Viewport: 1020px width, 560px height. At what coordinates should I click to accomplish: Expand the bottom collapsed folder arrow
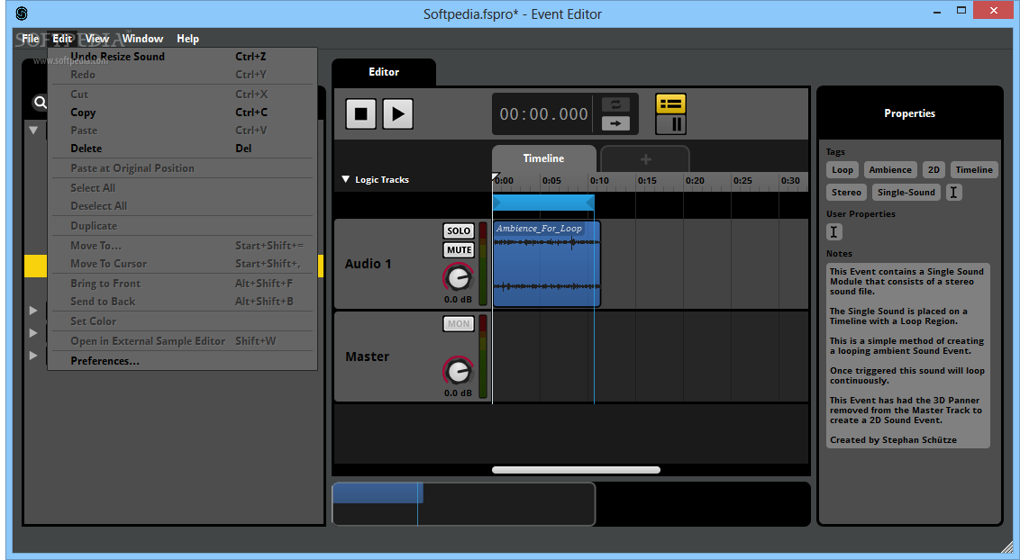tap(33, 356)
